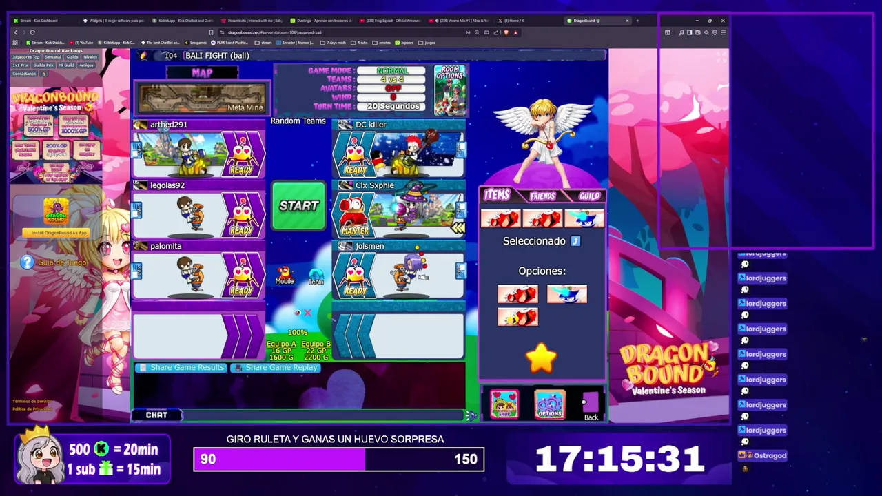Switch to the GUILD tab

(588, 196)
